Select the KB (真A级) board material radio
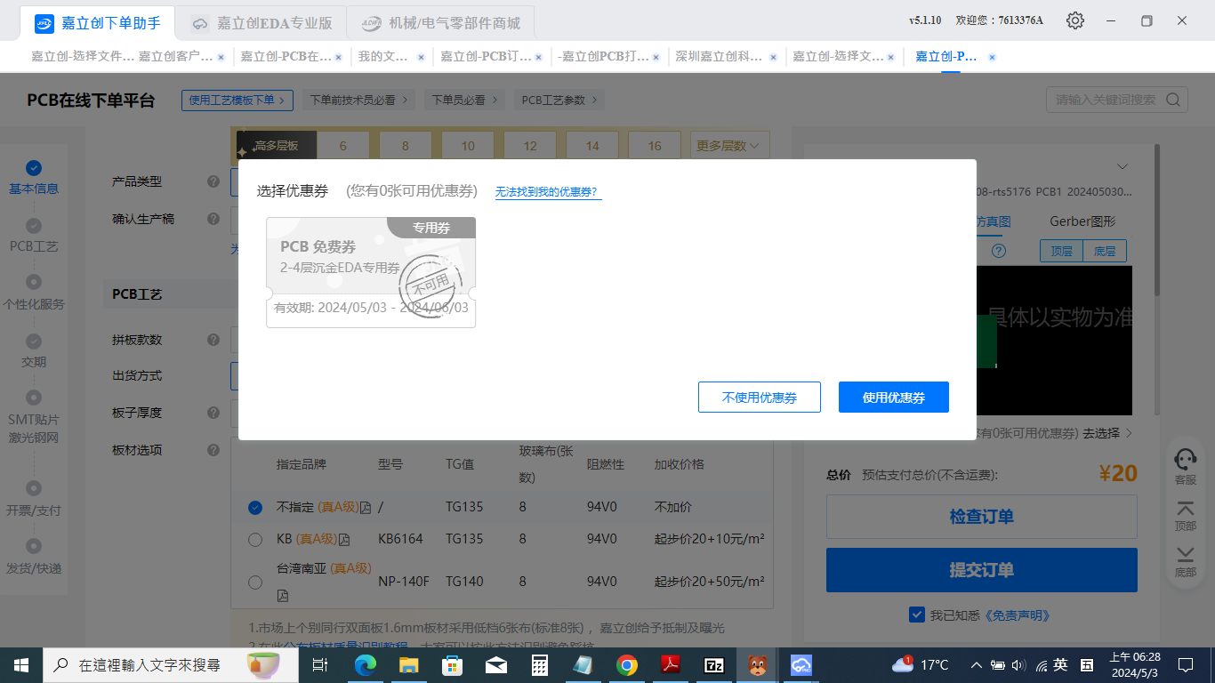1215x683 pixels. (x=255, y=539)
